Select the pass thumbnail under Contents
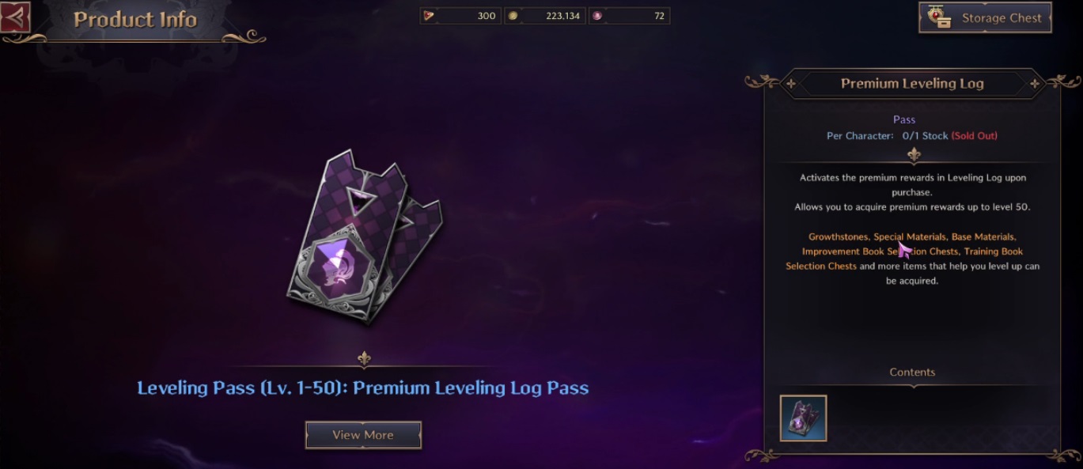The height and width of the screenshot is (469, 1083). click(x=803, y=418)
